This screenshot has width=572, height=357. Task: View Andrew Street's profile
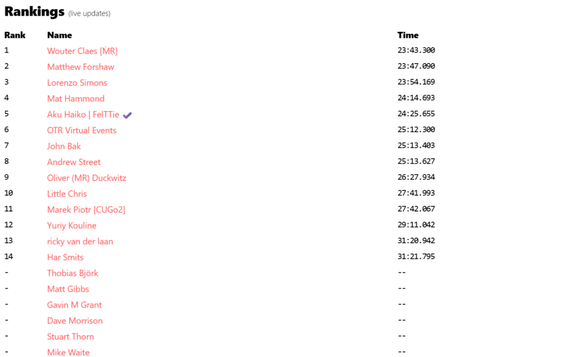(x=74, y=162)
